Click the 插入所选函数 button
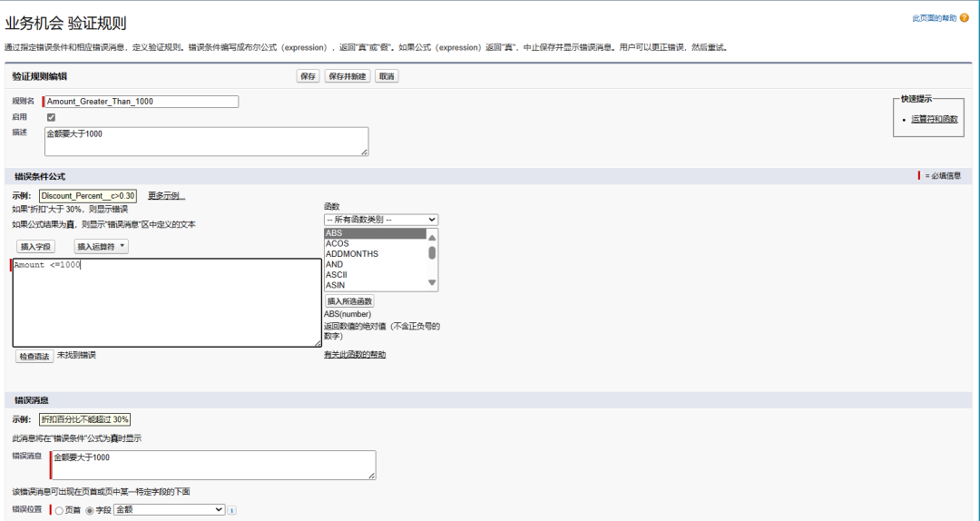 (349, 301)
